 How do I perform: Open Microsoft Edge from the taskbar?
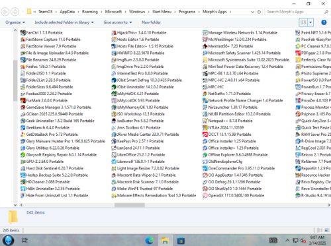pos(149,240)
